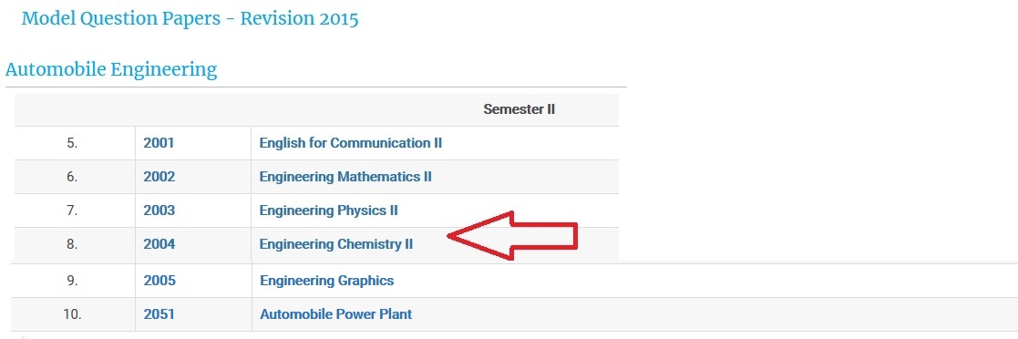The image size is (1018, 339).
Task: Click Model Question Papers Revision 2015 title
Action: pos(190,18)
